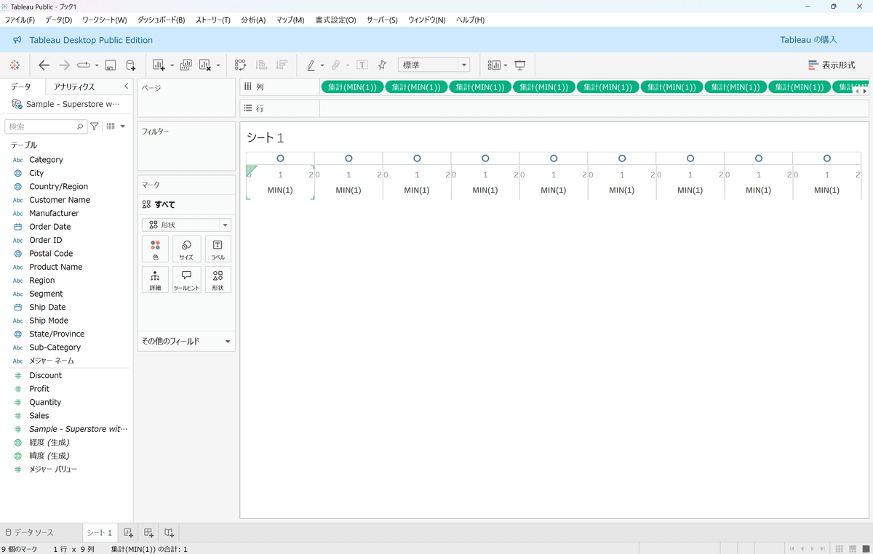Click the new worksheet icon in bottom tab bar
The image size is (873, 554).
point(128,533)
